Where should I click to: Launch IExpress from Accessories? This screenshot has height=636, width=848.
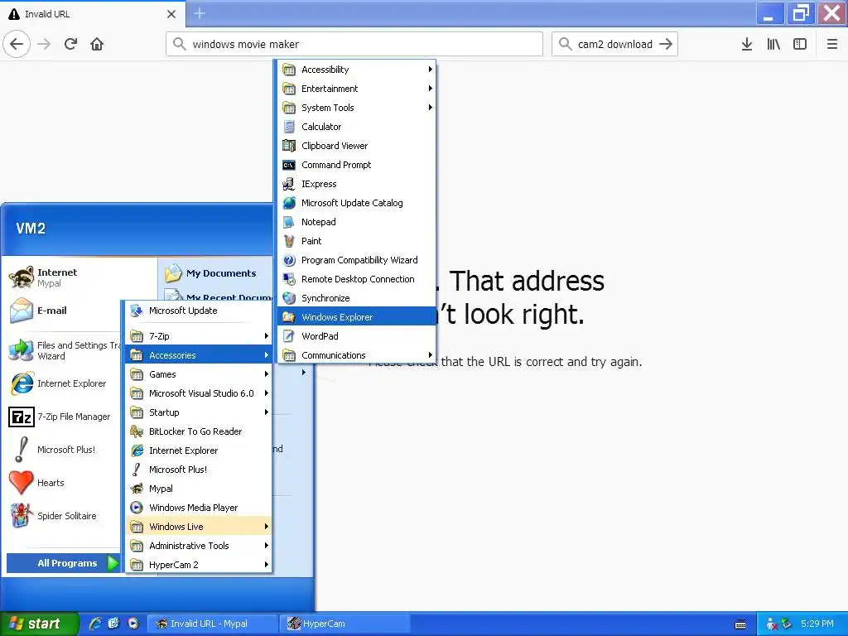click(x=356, y=184)
